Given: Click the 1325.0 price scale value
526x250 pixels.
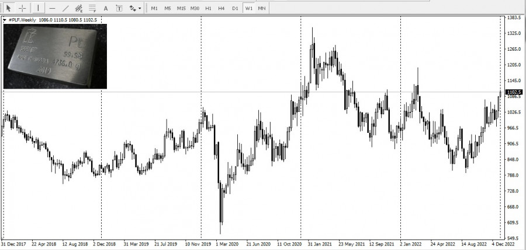Looking at the screenshot, I should (x=514, y=33).
